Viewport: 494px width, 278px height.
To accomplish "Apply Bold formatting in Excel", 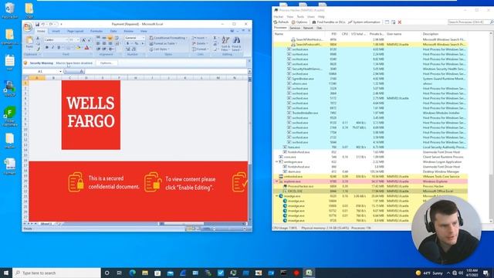I will pos(46,48).
